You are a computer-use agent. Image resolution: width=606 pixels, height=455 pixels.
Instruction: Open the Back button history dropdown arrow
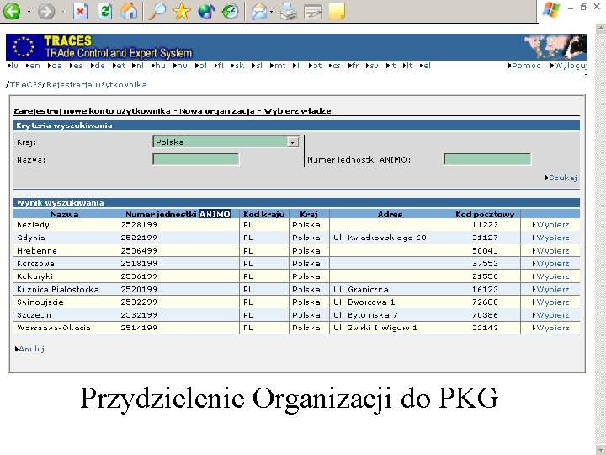click(x=29, y=12)
